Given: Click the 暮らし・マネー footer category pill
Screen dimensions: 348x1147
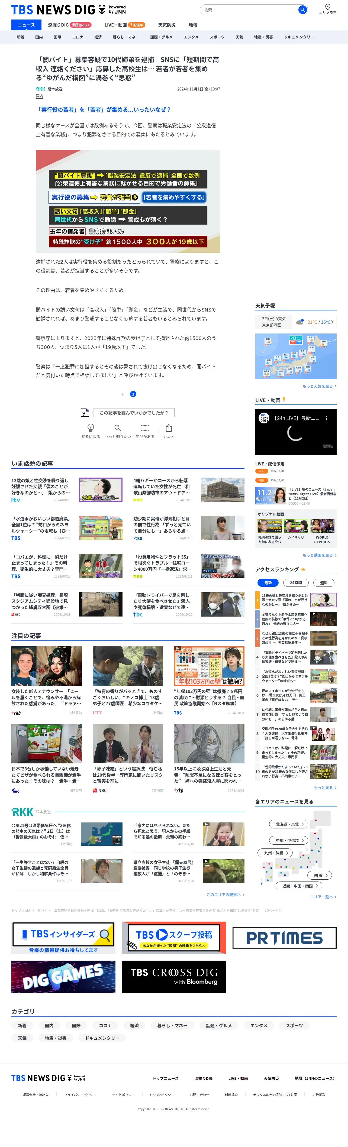Looking at the screenshot, I should point(172,1025).
